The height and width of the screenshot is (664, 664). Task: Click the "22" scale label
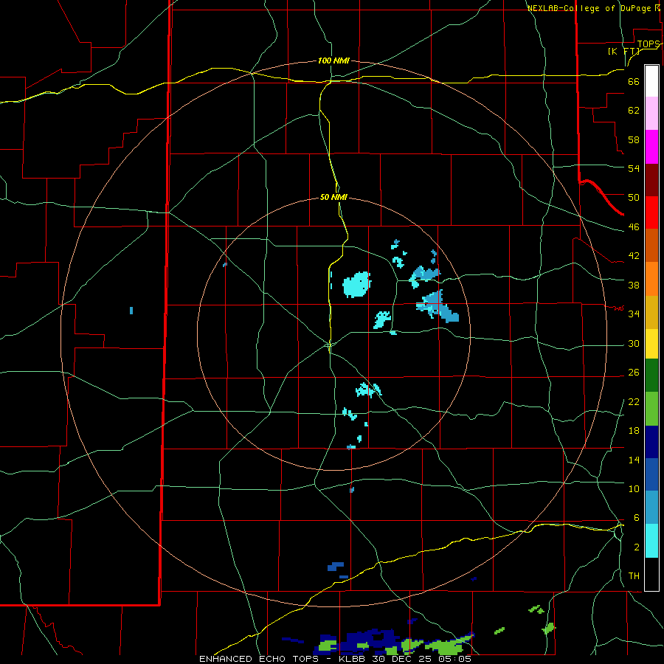634,401
